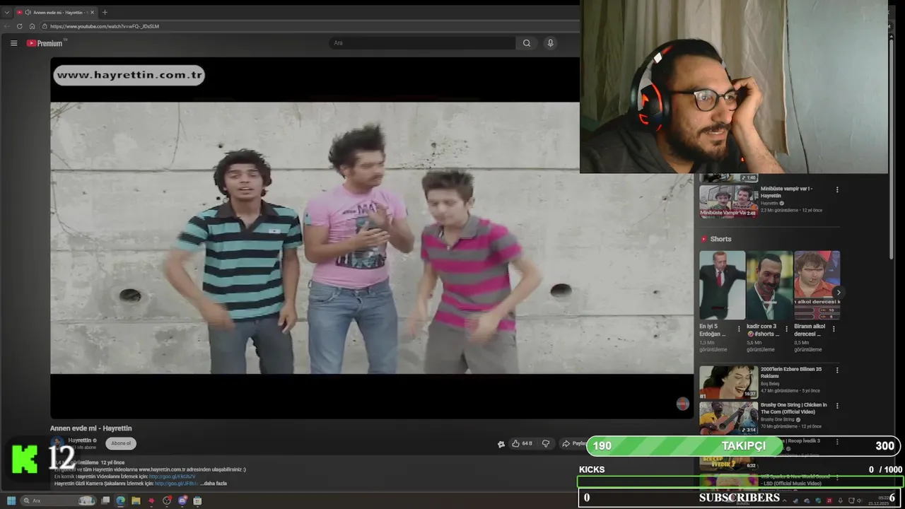Open options for Minibüste vampir var video
This screenshot has height=509, width=905.
(837, 189)
